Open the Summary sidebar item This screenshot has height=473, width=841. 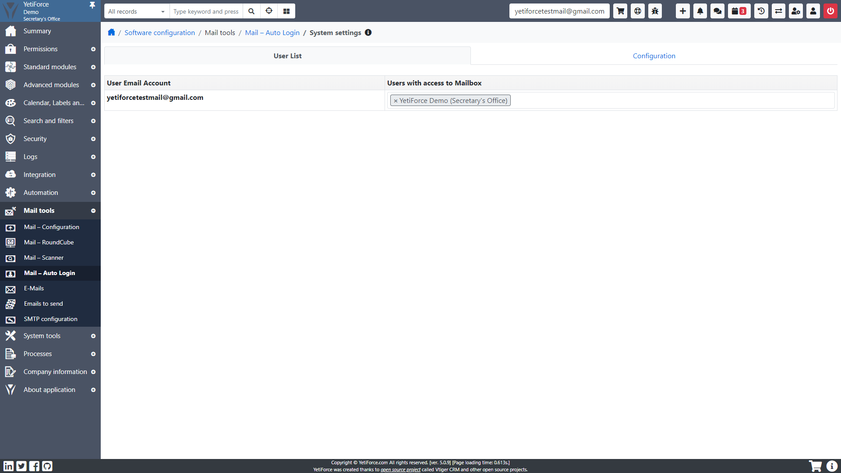pyautogui.click(x=50, y=31)
